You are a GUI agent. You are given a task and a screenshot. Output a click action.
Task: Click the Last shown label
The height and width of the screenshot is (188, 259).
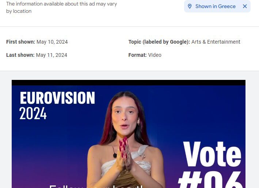click(x=20, y=55)
